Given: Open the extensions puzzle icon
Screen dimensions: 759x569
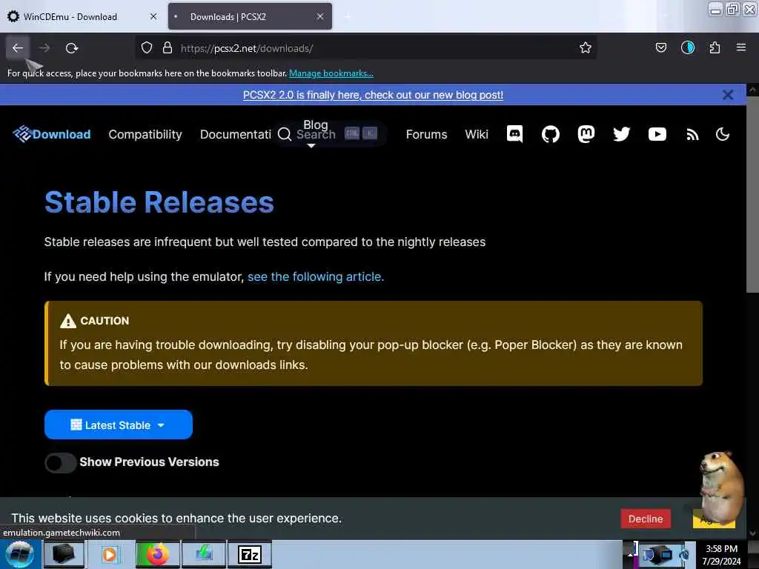Looking at the screenshot, I should tap(715, 48).
